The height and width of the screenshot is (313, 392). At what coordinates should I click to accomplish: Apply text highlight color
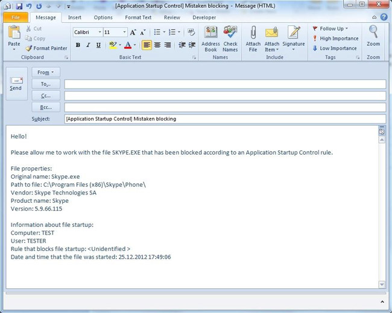tap(113, 45)
